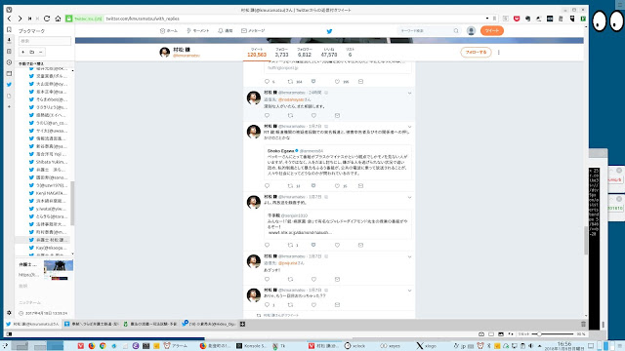Viewport: 625px width, 351px height.
Task: Click the rewind navigation icon
Action: [x=30, y=19]
